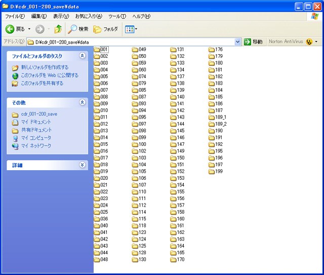324x275 pixels.
Task: Select the folder named 170
Action: pos(180,260)
